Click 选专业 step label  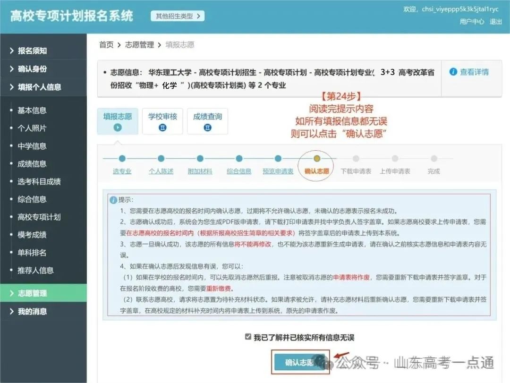click(122, 171)
